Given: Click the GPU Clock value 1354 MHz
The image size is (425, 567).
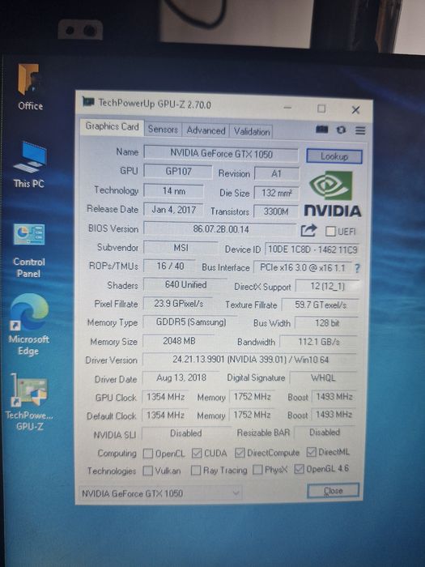Looking at the screenshot, I should 165,397.
